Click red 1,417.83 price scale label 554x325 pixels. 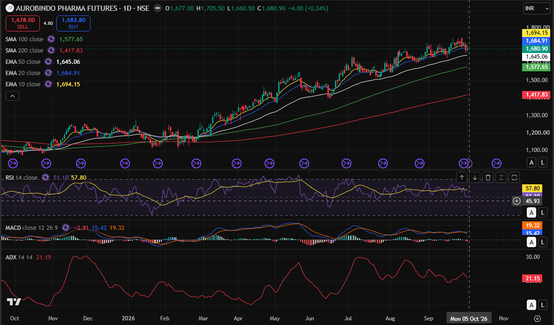[536, 95]
